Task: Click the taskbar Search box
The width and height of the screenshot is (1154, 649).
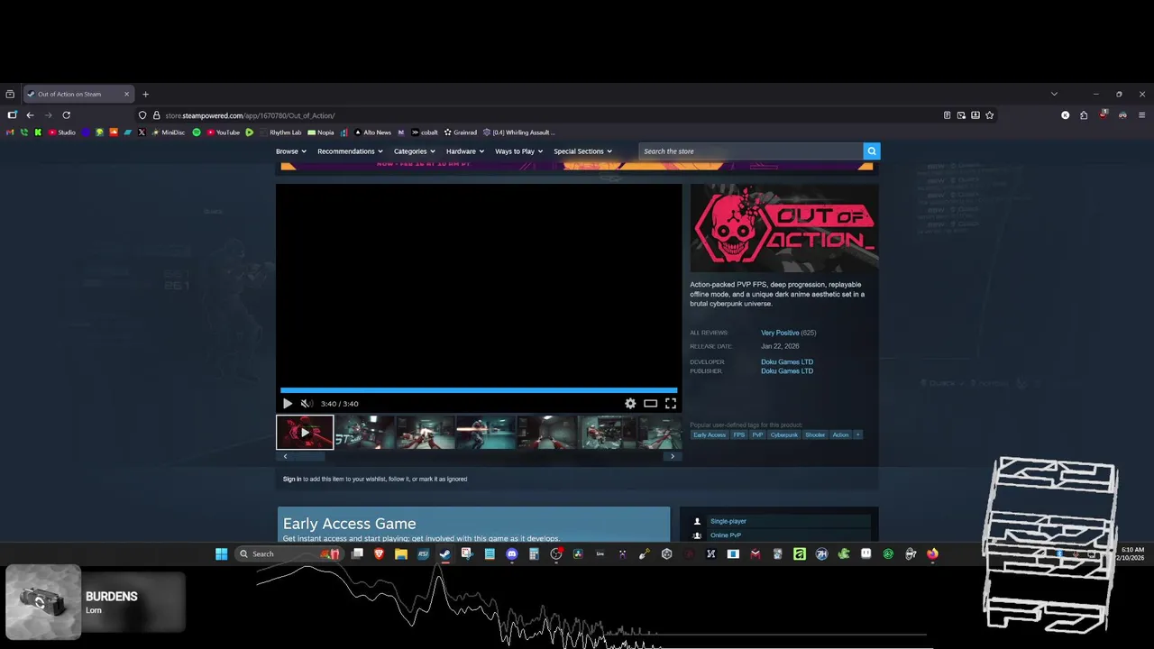Action: (288, 554)
